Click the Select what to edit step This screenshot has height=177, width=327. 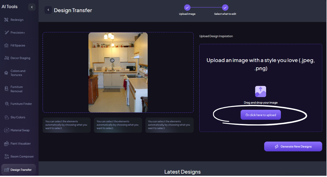click(225, 7)
